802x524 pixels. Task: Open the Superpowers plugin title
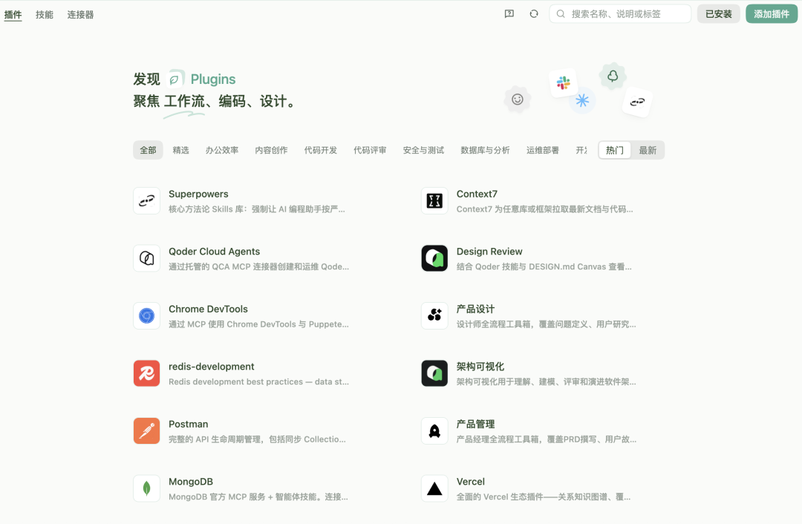pos(198,194)
